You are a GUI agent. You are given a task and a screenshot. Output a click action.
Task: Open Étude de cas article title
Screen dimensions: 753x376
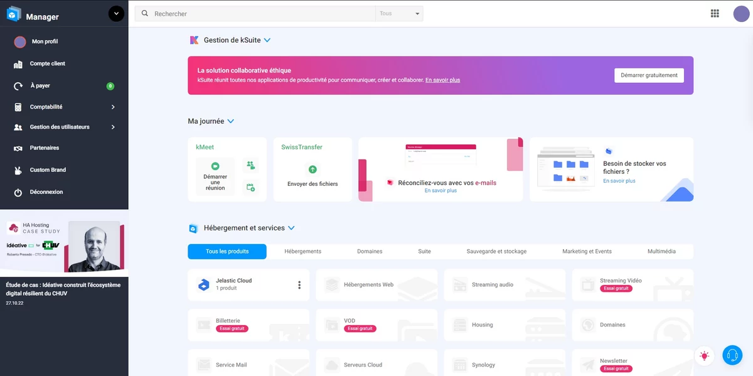(x=63, y=289)
